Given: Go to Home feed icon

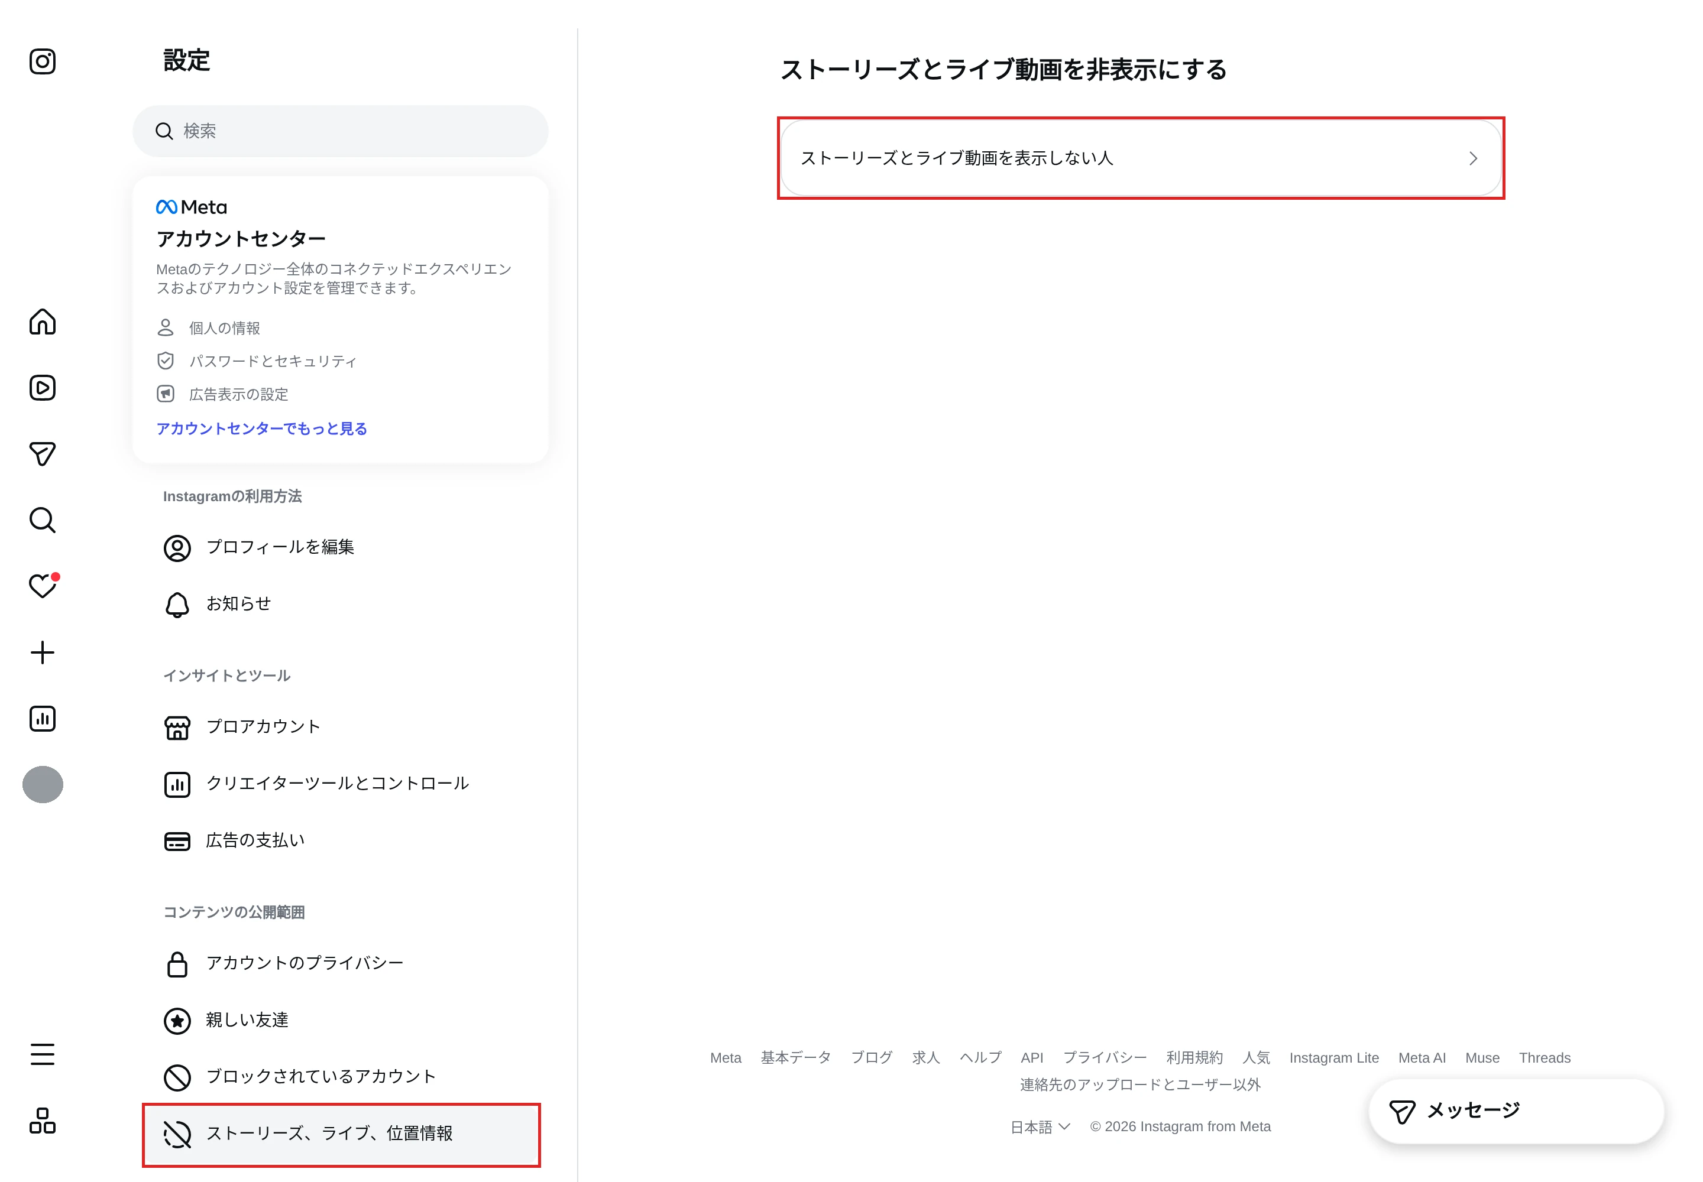Looking at the screenshot, I should tap(42, 322).
